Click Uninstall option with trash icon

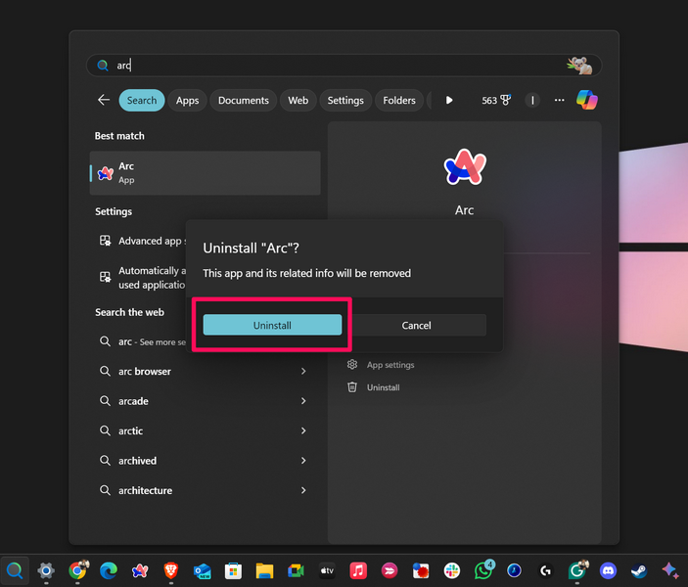[383, 387]
